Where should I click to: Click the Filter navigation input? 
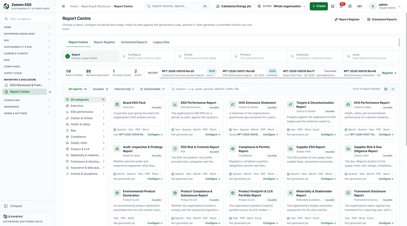click(x=27, y=19)
